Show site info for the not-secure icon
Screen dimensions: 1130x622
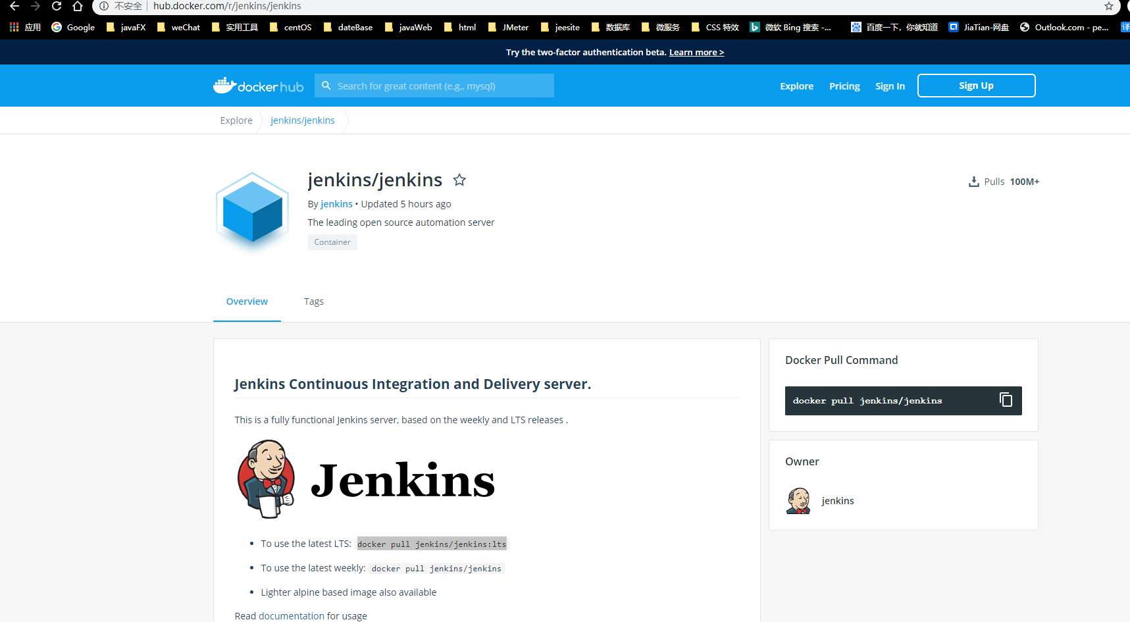coord(104,6)
